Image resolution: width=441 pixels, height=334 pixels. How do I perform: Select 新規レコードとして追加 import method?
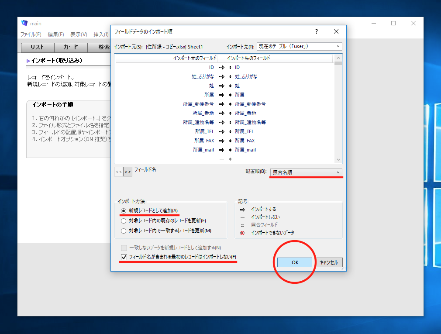pos(124,210)
